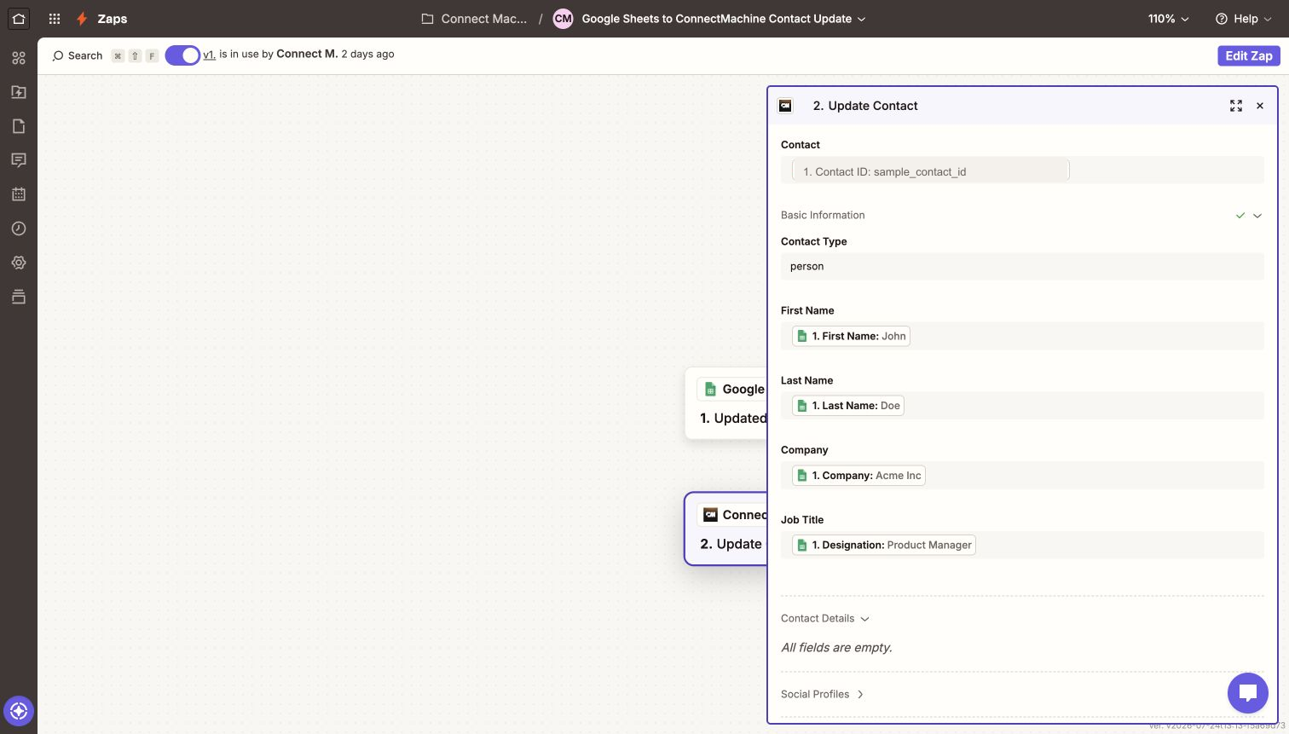
Task: Click the Company: Acme Inc pill
Action: 858,476
